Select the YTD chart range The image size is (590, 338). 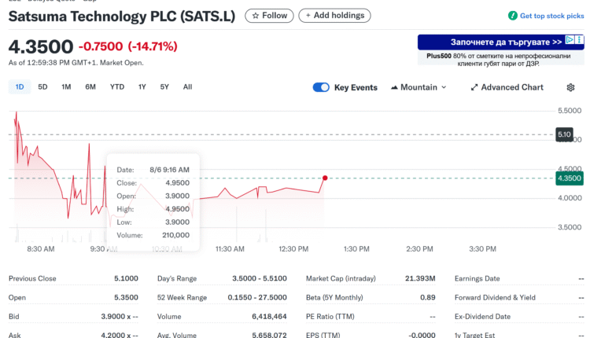click(117, 87)
